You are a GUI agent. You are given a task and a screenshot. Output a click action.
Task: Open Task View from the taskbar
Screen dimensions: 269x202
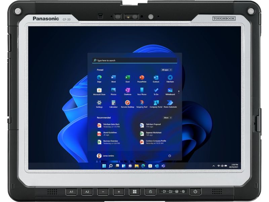coord(117,166)
